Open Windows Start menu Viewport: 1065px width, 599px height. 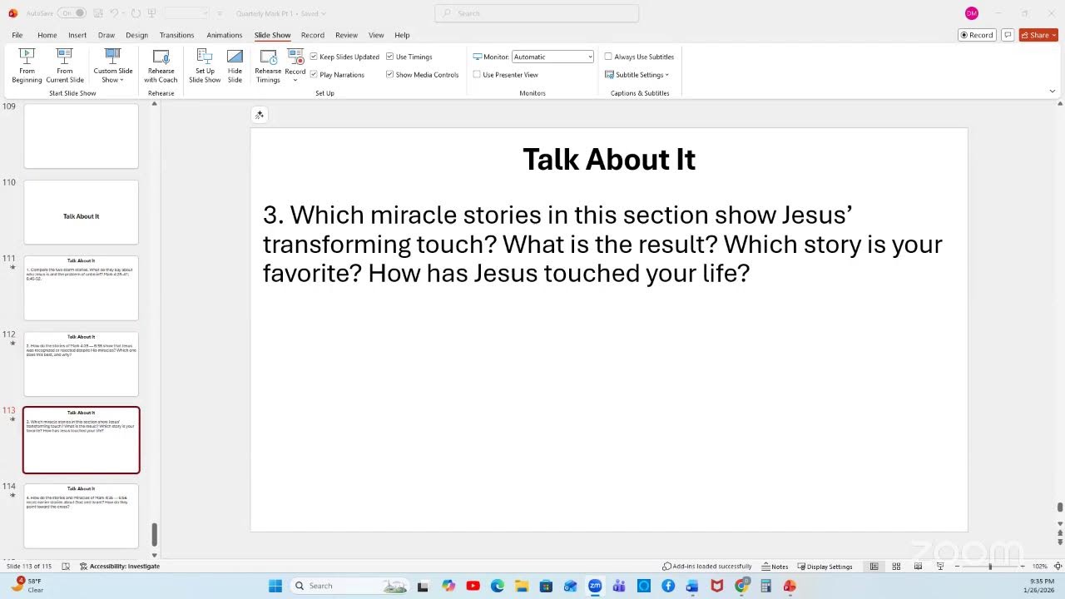click(x=275, y=586)
